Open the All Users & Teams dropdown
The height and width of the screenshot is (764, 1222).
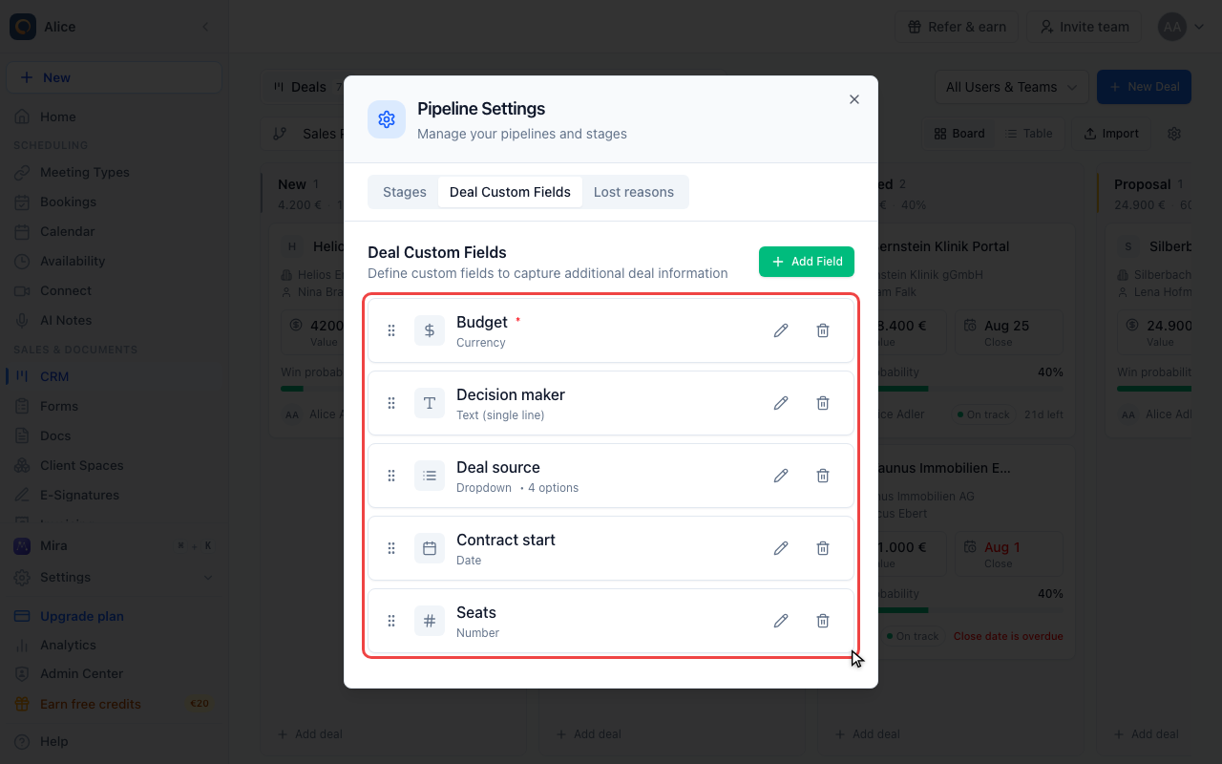pyautogui.click(x=1011, y=87)
